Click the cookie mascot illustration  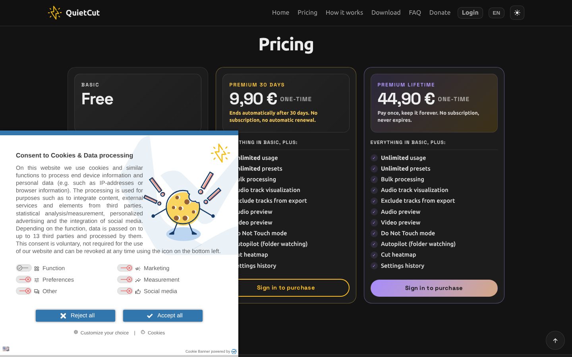pyautogui.click(x=183, y=206)
